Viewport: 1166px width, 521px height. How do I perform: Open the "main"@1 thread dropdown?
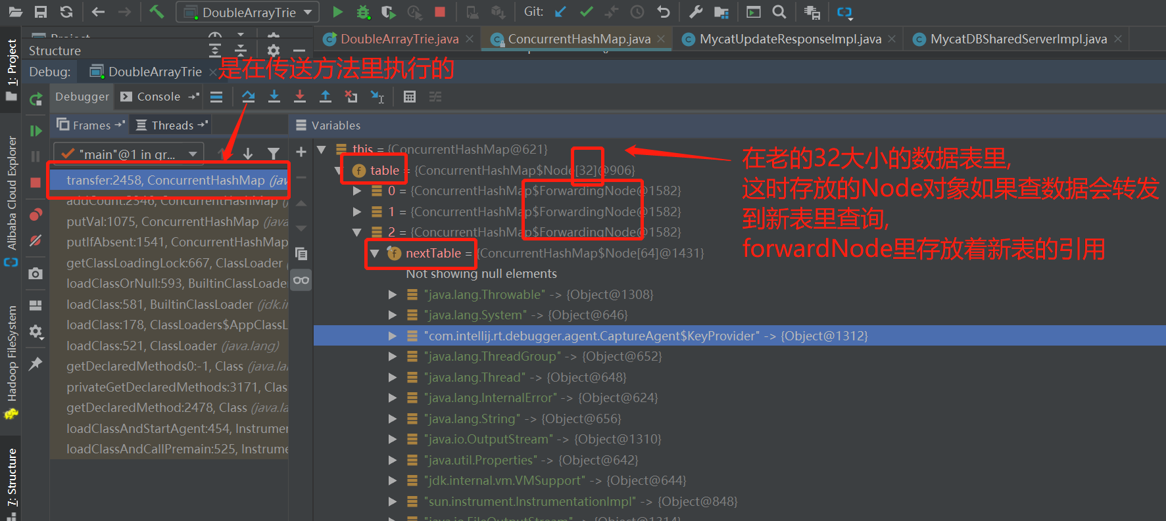(129, 154)
